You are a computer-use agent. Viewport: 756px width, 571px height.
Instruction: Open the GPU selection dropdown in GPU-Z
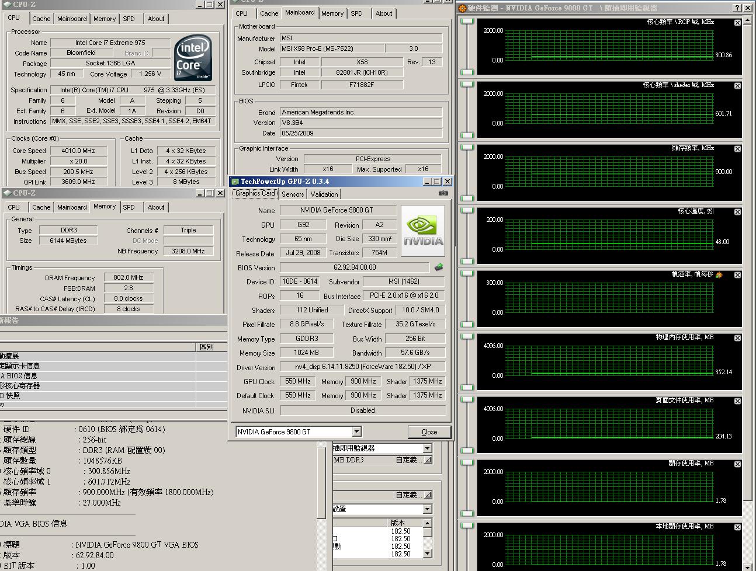pos(356,431)
